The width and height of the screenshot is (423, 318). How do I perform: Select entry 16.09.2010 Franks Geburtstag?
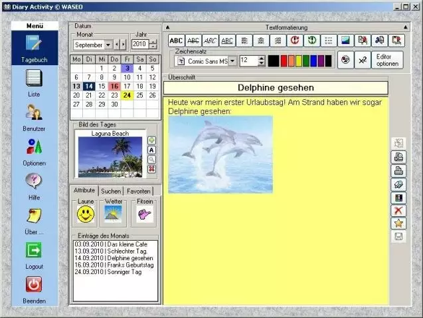[113, 265]
